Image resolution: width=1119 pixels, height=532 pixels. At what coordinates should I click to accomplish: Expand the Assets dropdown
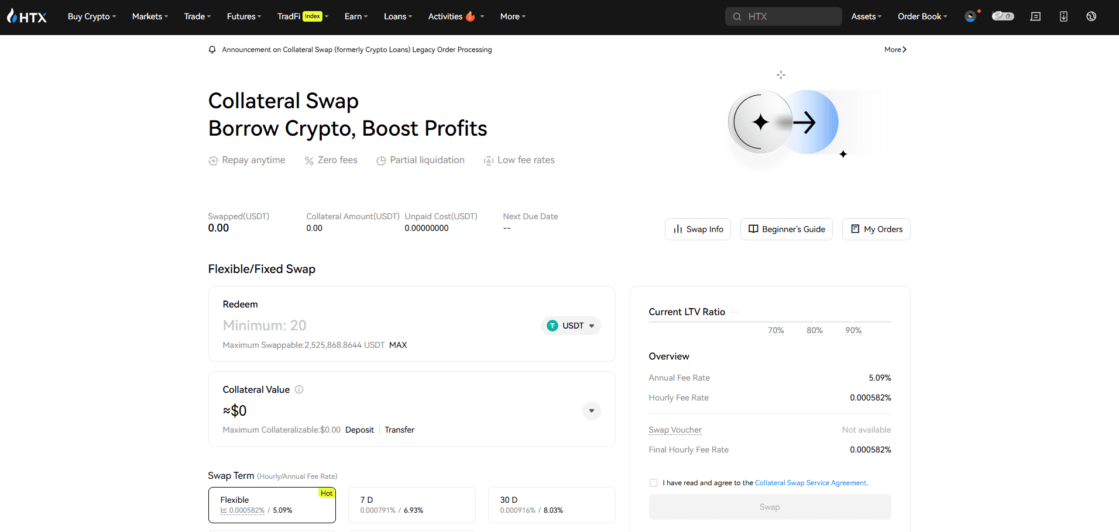[x=867, y=16]
